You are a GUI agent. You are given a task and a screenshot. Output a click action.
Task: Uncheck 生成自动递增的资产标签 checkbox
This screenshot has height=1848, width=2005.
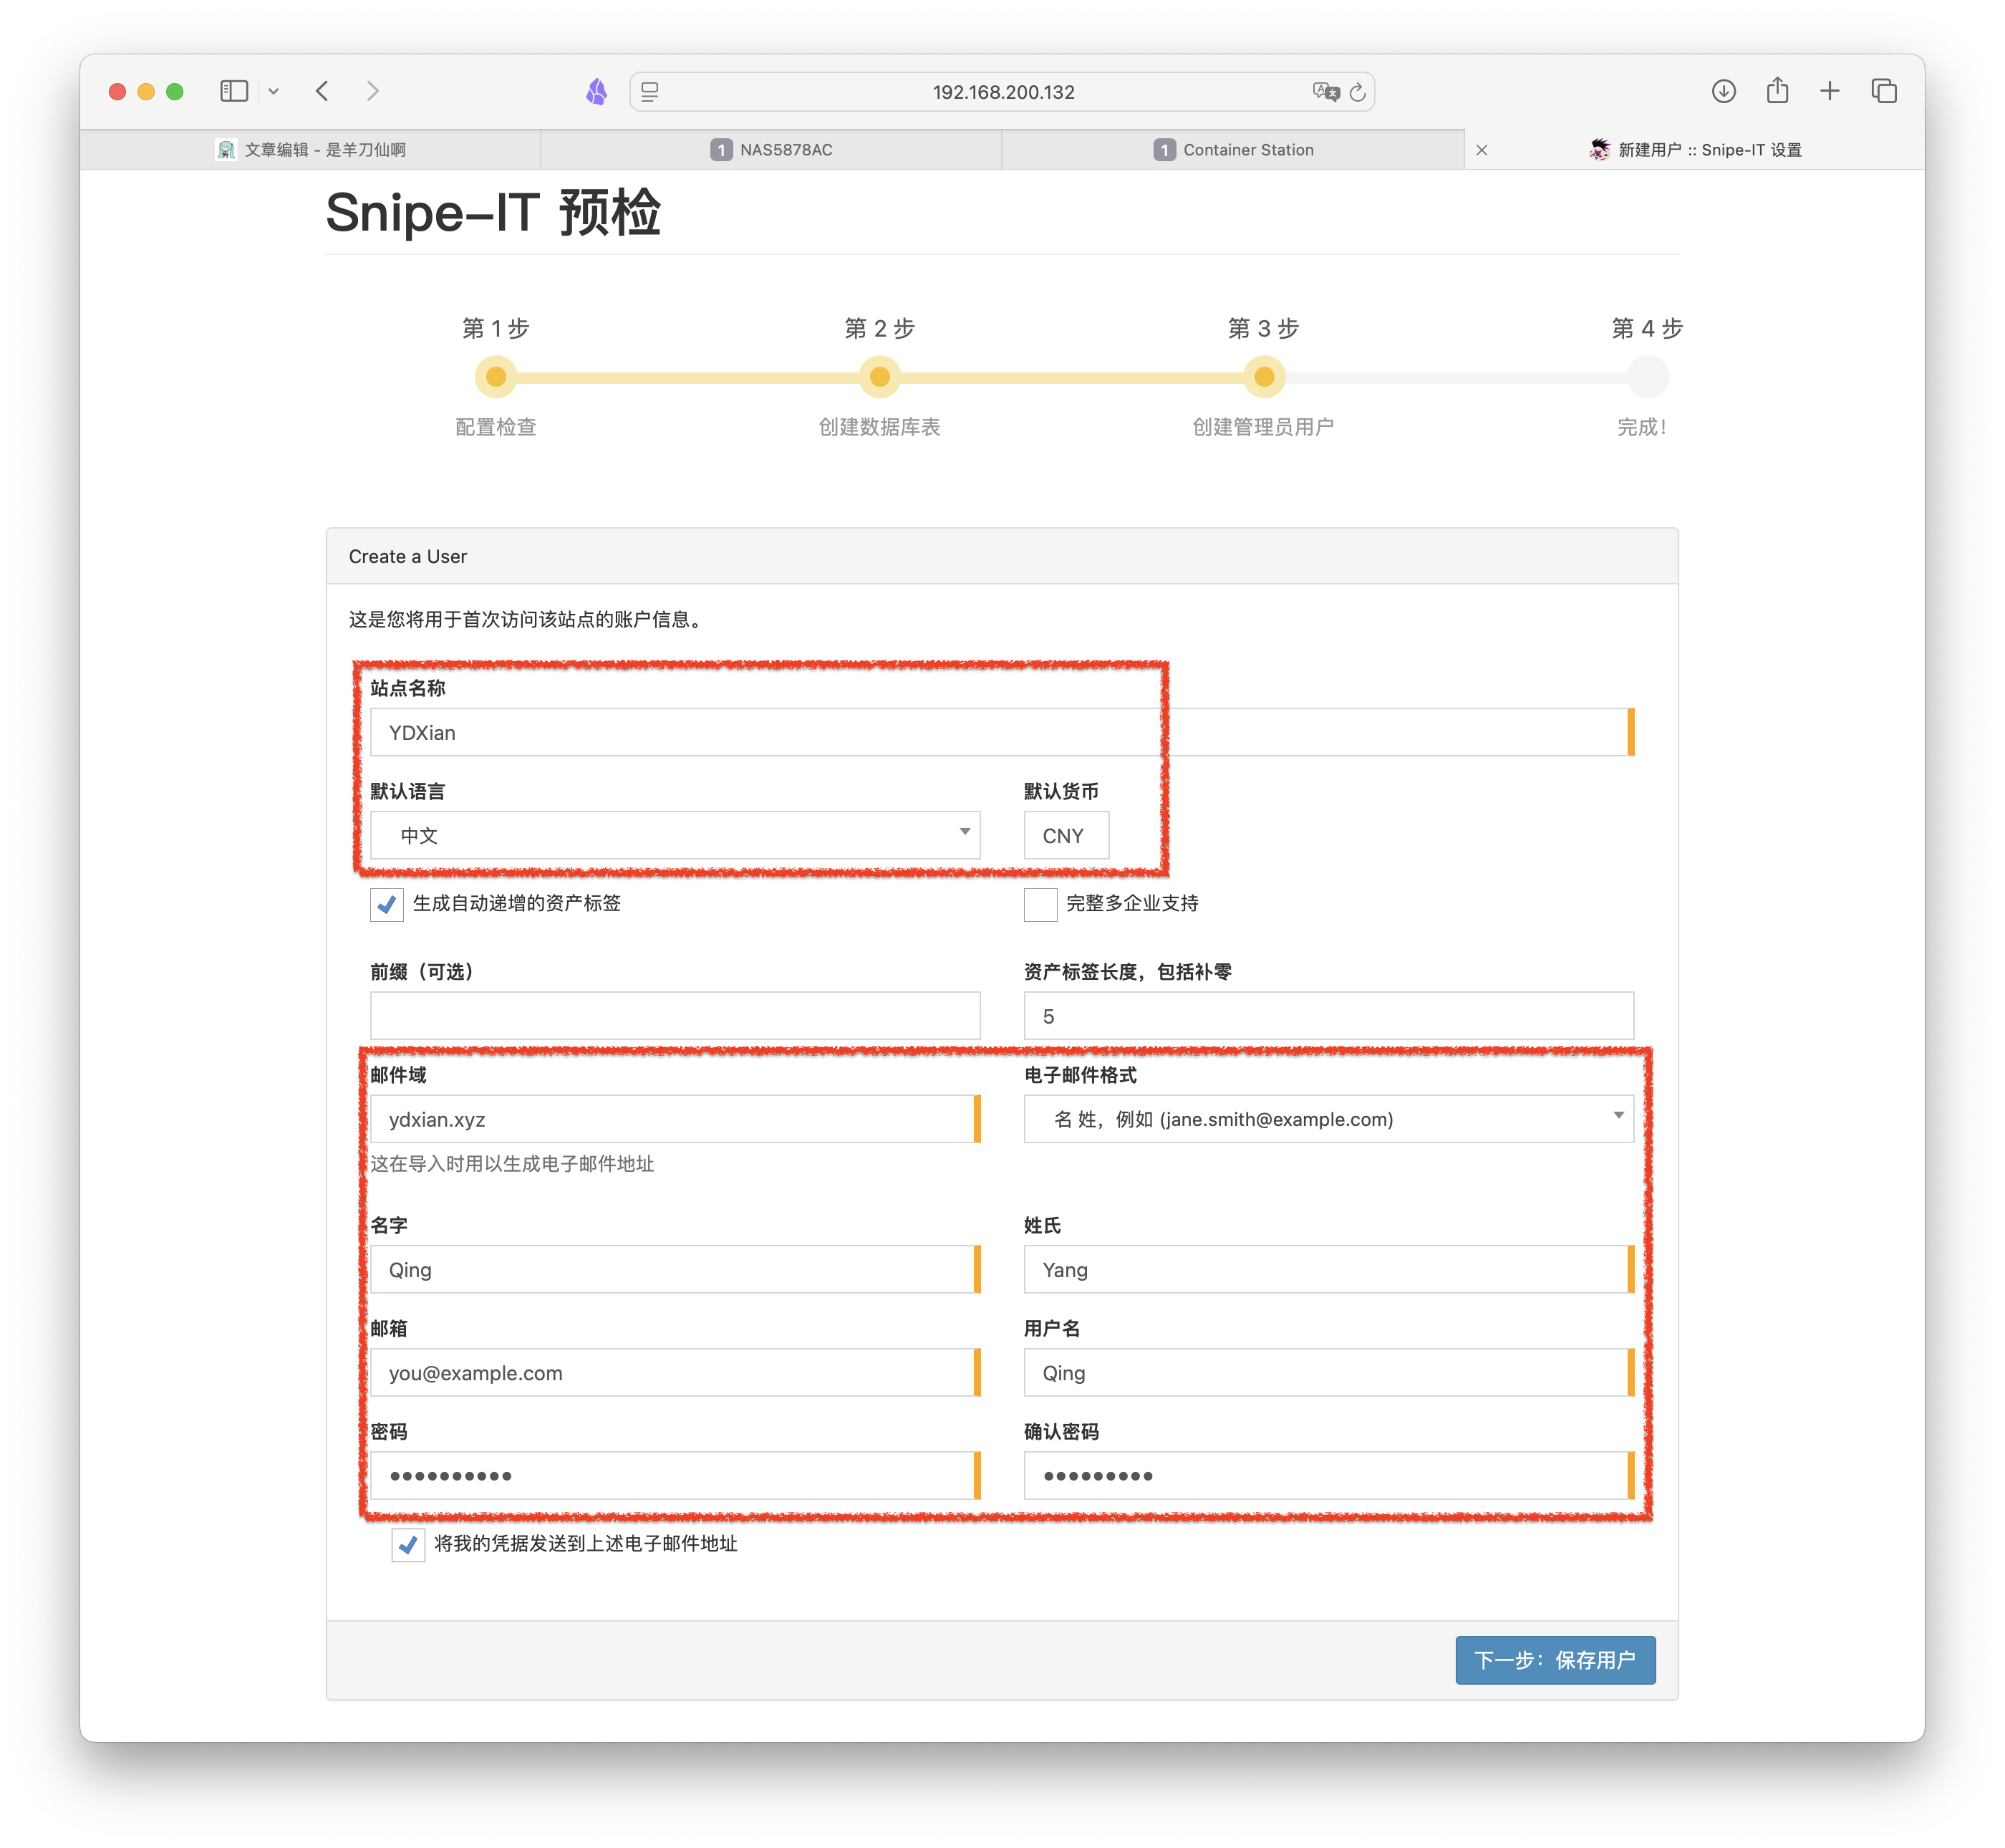tap(387, 904)
